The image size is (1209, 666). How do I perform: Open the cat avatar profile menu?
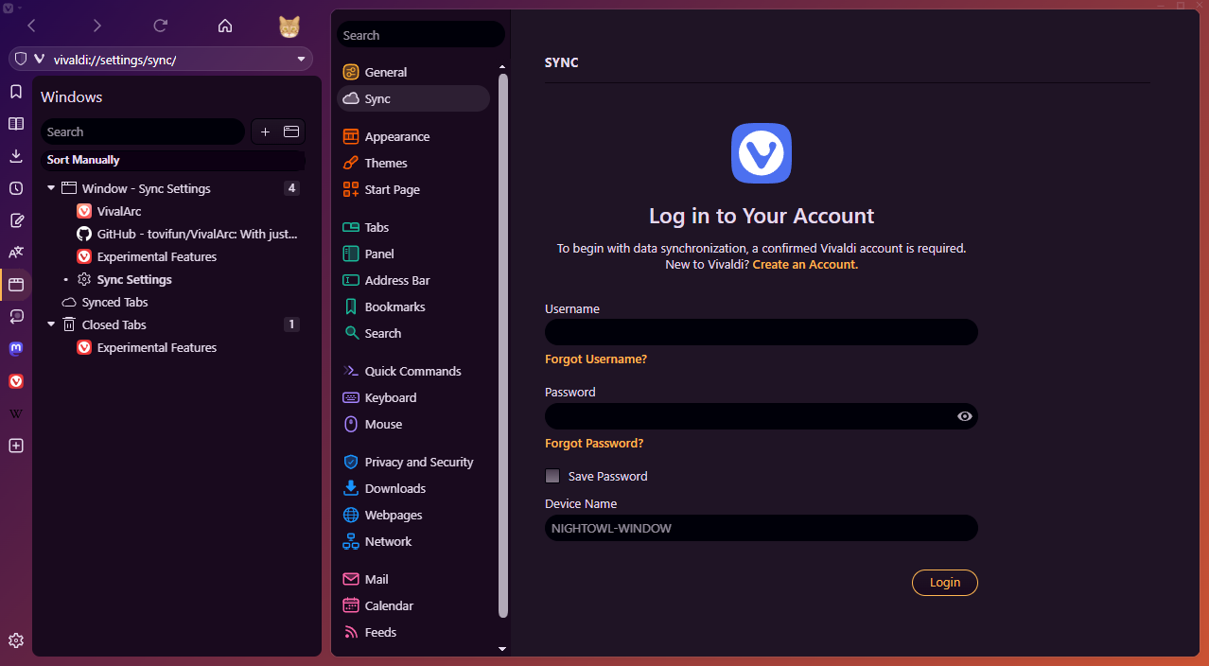[x=289, y=26]
